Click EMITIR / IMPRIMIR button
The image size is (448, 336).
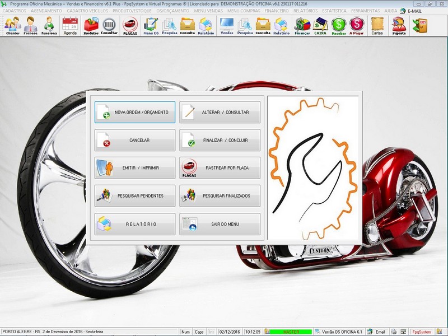135,168
